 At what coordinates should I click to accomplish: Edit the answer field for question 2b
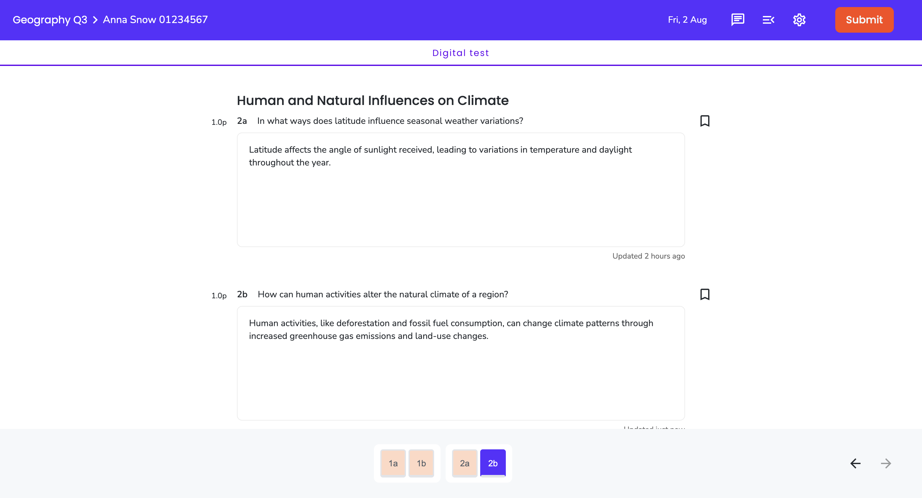461,363
